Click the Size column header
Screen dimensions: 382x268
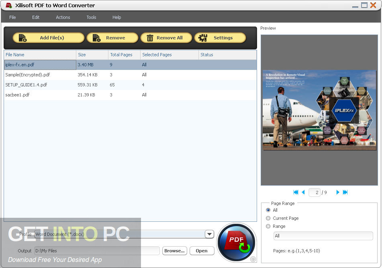coord(92,55)
